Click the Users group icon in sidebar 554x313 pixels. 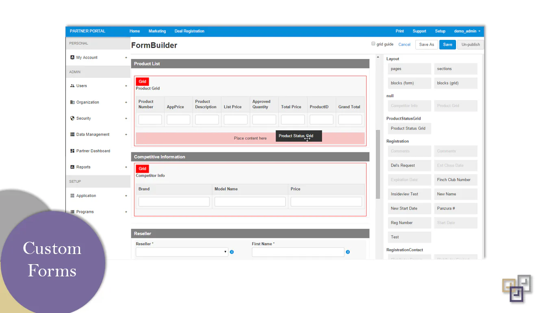click(x=72, y=86)
